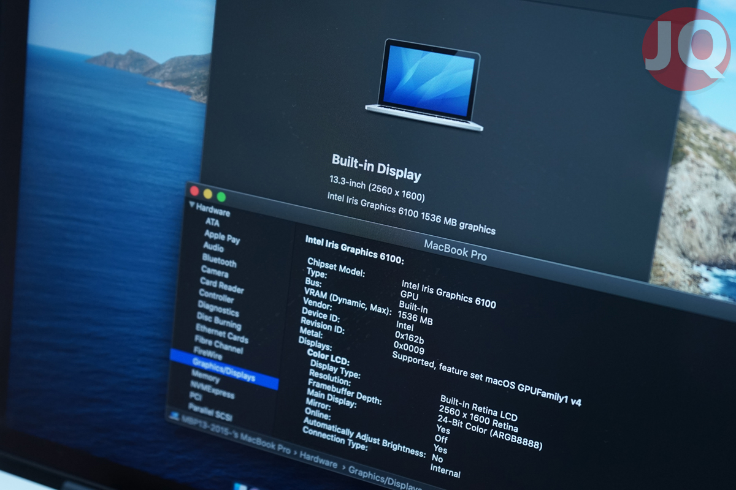The width and height of the screenshot is (736, 490).
Task: Click the '13.3-inch (2560 x 1600)' text
Action: point(377,189)
